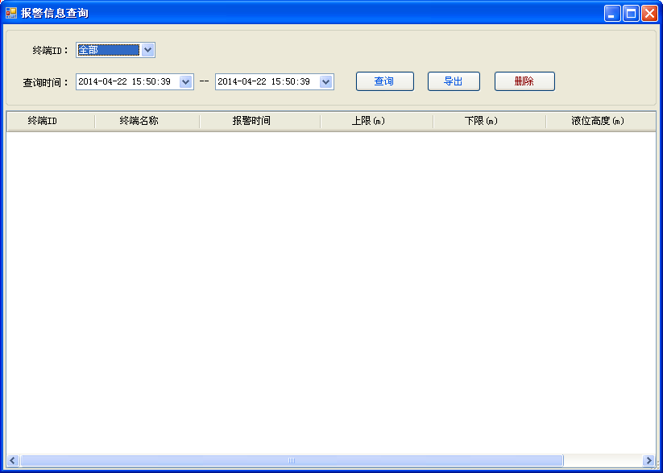Click the 查询时间: label
The image size is (663, 473).
46,82
